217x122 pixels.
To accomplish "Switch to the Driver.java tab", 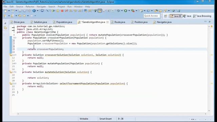I will [18, 22].
